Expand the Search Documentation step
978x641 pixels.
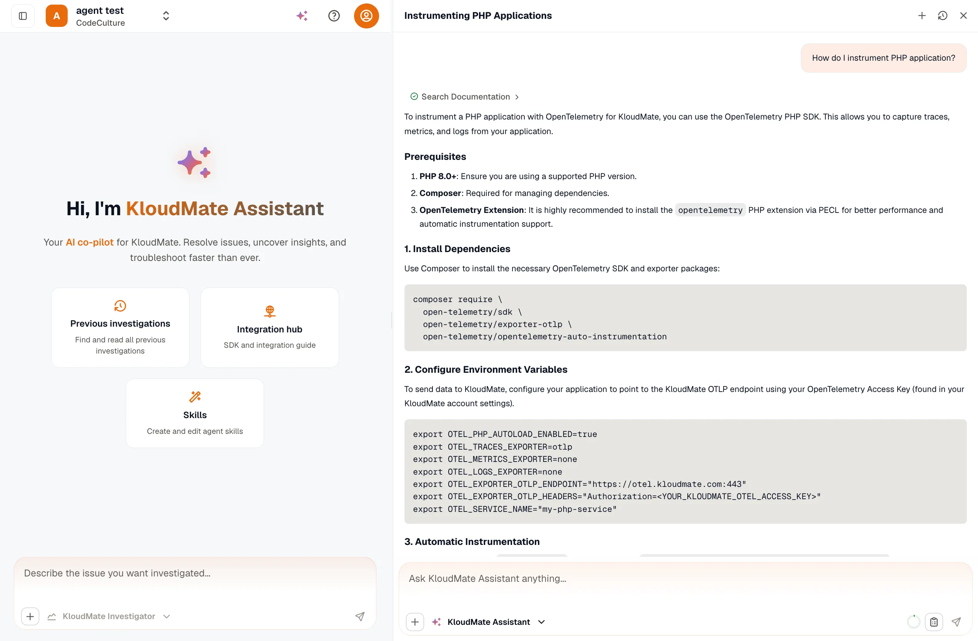point(465,96)
